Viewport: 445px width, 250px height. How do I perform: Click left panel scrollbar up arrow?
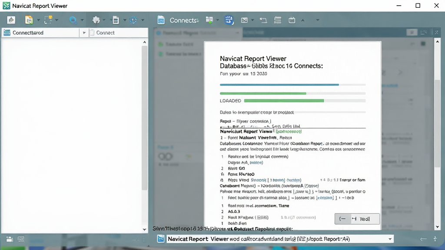[144, 42]
